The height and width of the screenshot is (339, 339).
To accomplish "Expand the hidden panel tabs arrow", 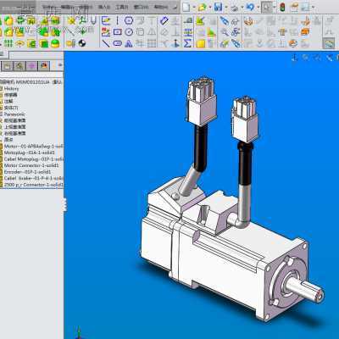I will click(x=60, y=65).
